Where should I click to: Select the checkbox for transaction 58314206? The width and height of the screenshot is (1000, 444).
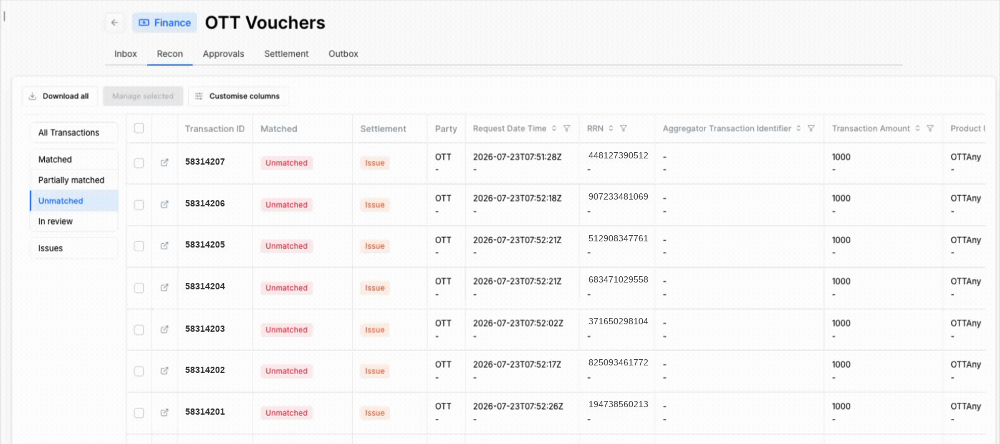[139, 205]
